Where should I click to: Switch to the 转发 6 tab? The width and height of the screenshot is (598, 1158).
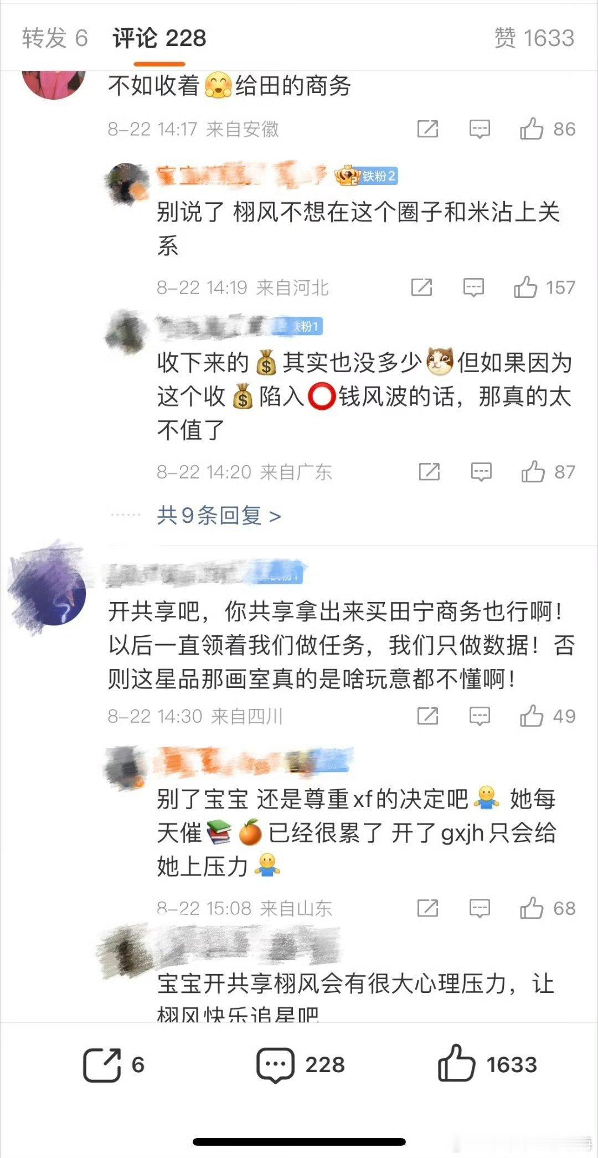[x=55, y=38]
